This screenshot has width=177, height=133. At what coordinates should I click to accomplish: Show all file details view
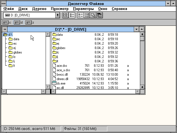(x=71, y=15)
